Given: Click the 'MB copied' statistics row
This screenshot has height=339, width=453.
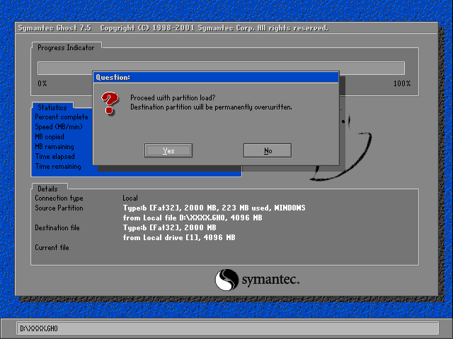Looking at the screenshot, I should pyautogui.click(x=50, y=136).
